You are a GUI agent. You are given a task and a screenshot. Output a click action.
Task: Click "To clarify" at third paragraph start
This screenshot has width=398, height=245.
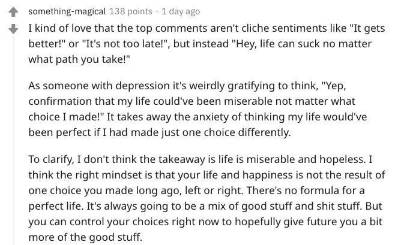tap(51, 159)
